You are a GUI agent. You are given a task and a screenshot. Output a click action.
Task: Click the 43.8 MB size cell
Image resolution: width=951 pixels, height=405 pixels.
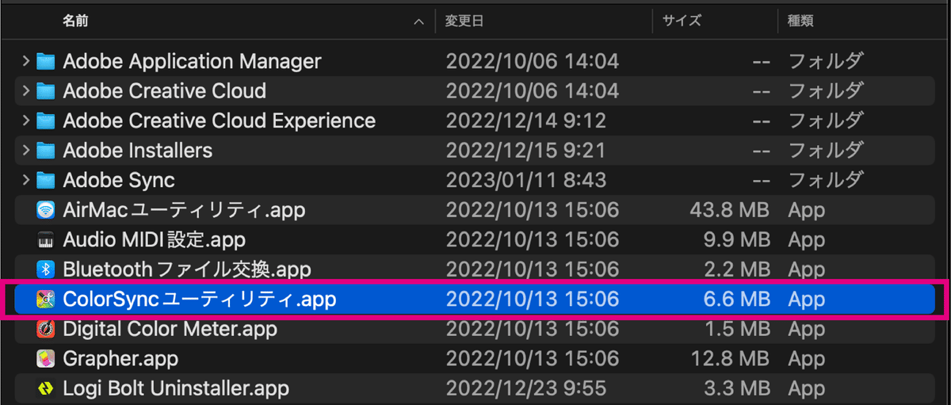click(x=729, y=210)
